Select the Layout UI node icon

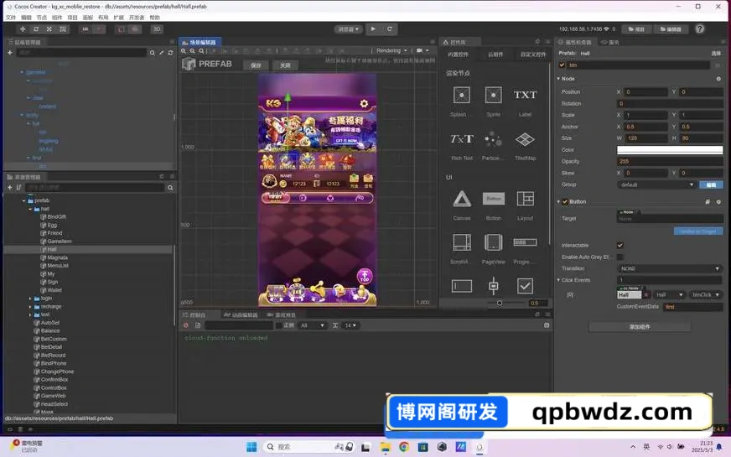[x=525, y=199]
